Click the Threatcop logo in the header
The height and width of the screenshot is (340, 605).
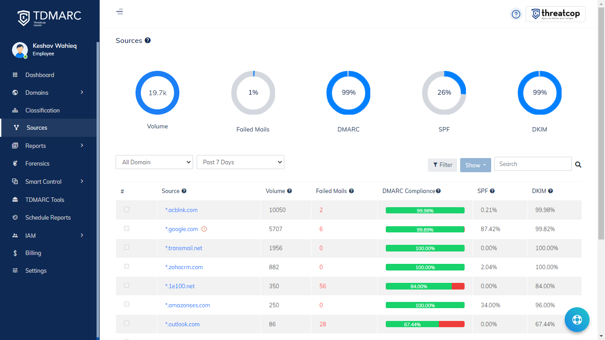(x=555, y=14)
